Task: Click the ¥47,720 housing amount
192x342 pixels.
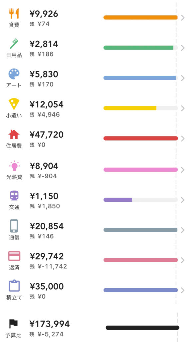Action: 47,135
